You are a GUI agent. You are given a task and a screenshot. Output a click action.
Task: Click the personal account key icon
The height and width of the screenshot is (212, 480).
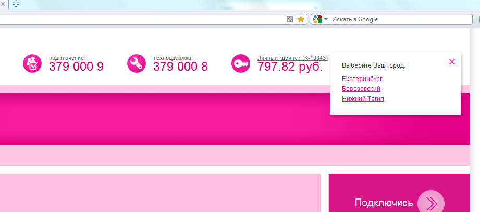[241, 63]
